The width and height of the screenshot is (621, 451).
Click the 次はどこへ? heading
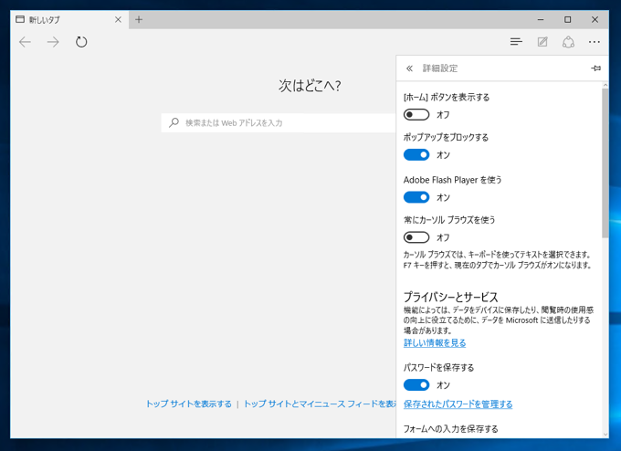pos(310,86)
